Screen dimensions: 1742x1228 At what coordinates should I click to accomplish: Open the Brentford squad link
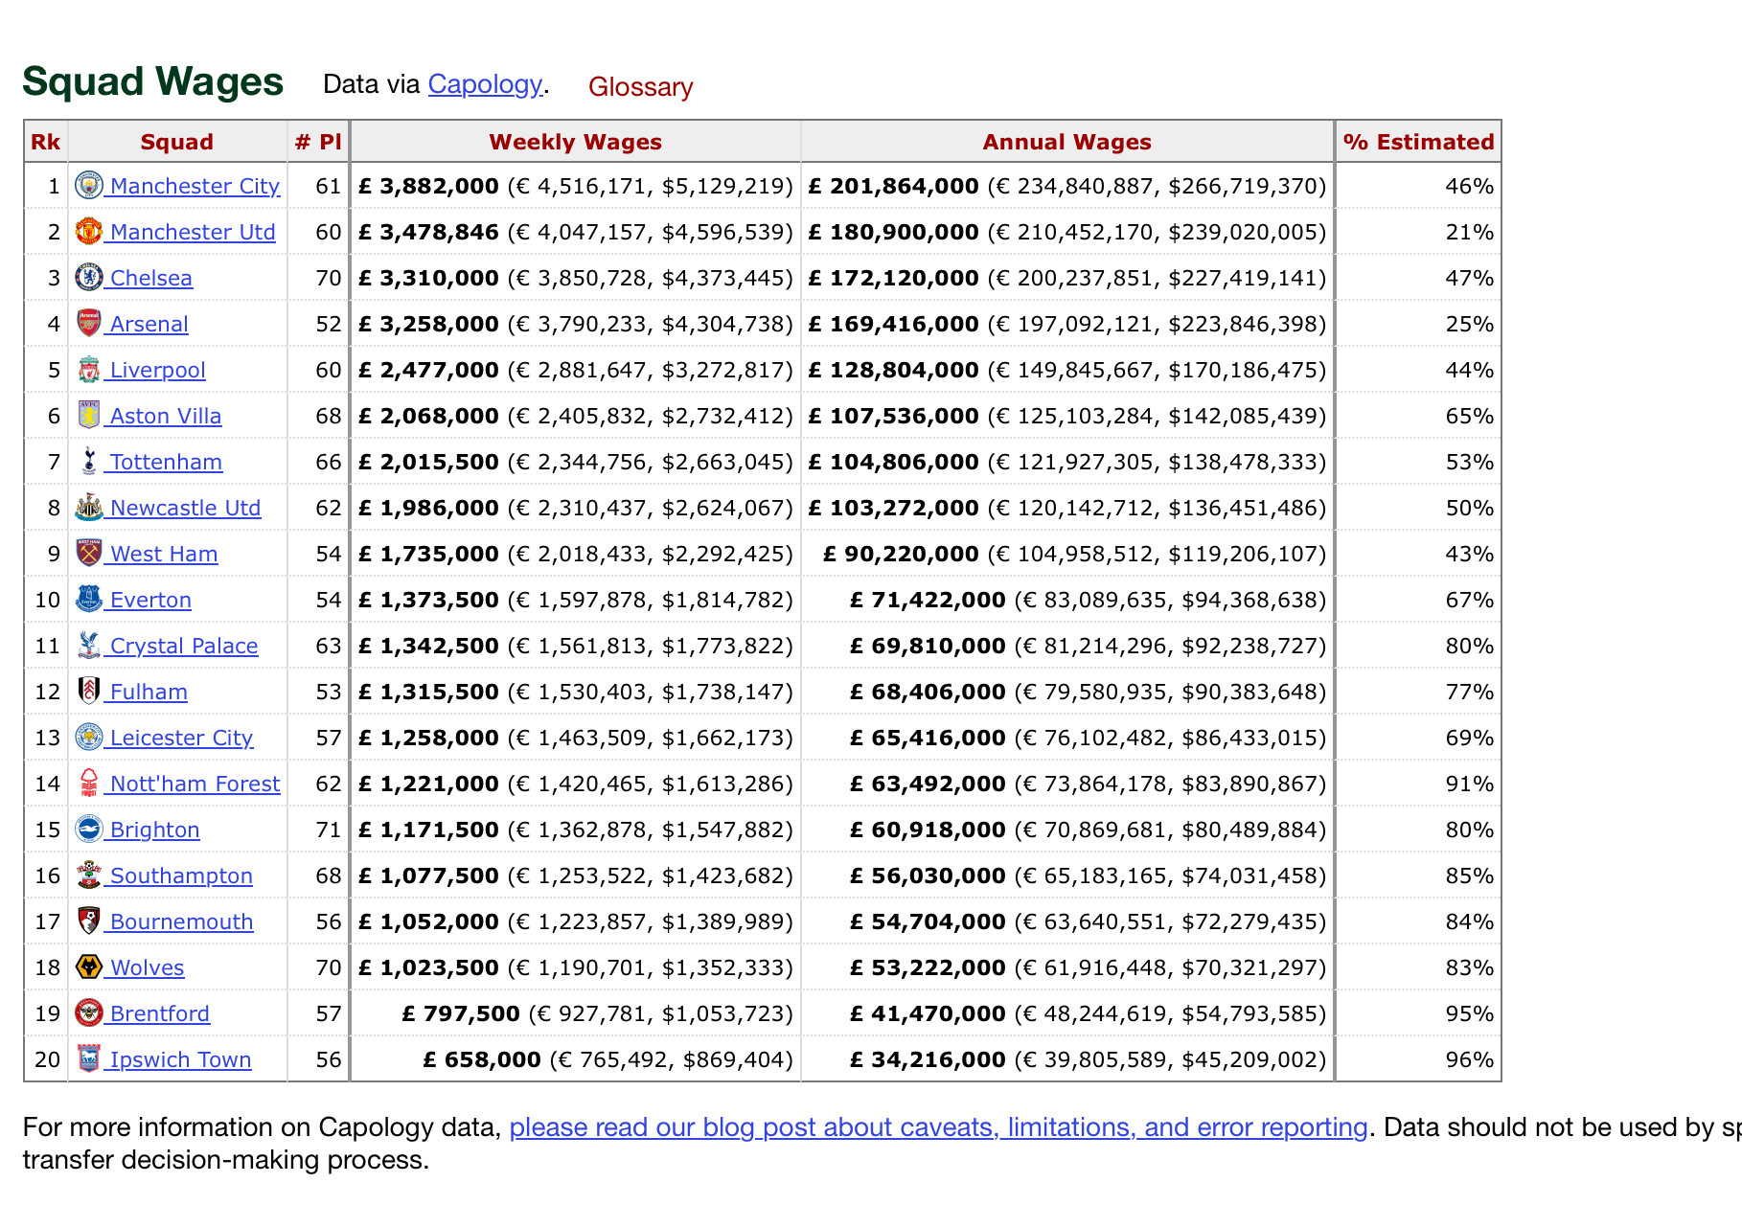click(x=159, y=1013)
